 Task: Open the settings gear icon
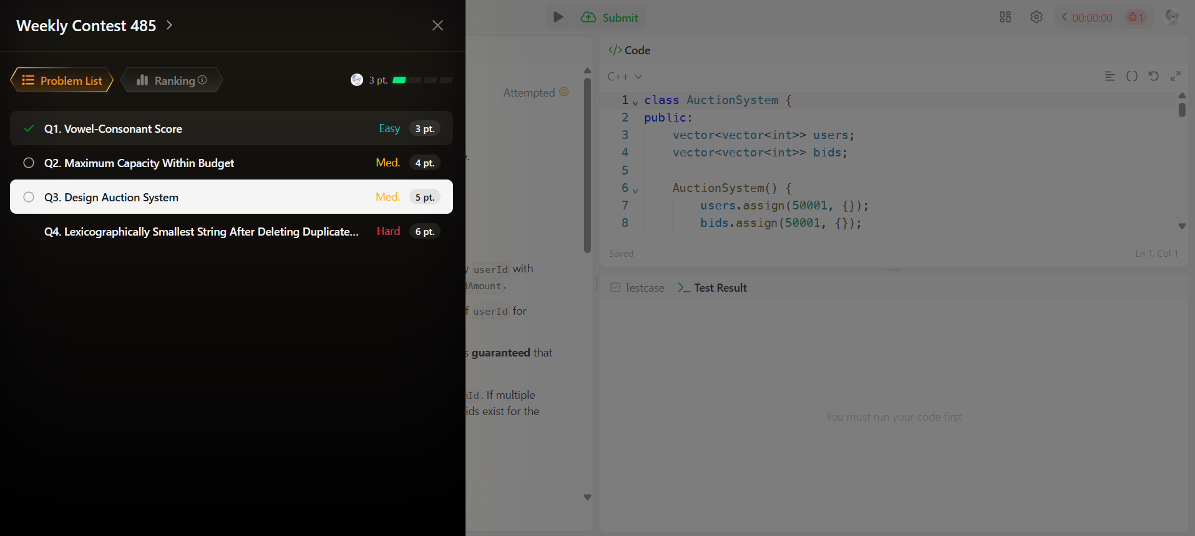click(x=1036, y=17)
